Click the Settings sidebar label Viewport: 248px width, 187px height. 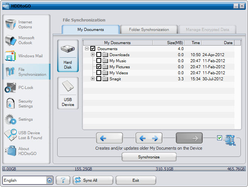tap(26, 120)
